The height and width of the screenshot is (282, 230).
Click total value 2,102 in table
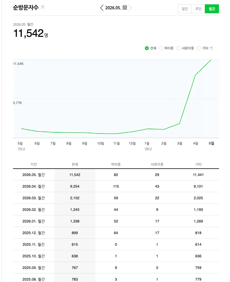point(75,198)
